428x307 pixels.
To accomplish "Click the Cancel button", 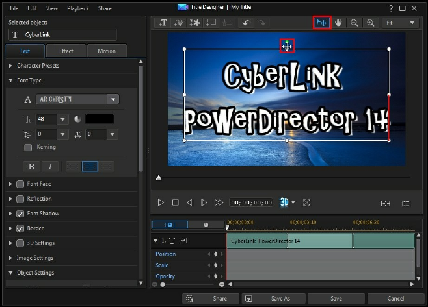I will pyautogui.click(x=395, y=299).
